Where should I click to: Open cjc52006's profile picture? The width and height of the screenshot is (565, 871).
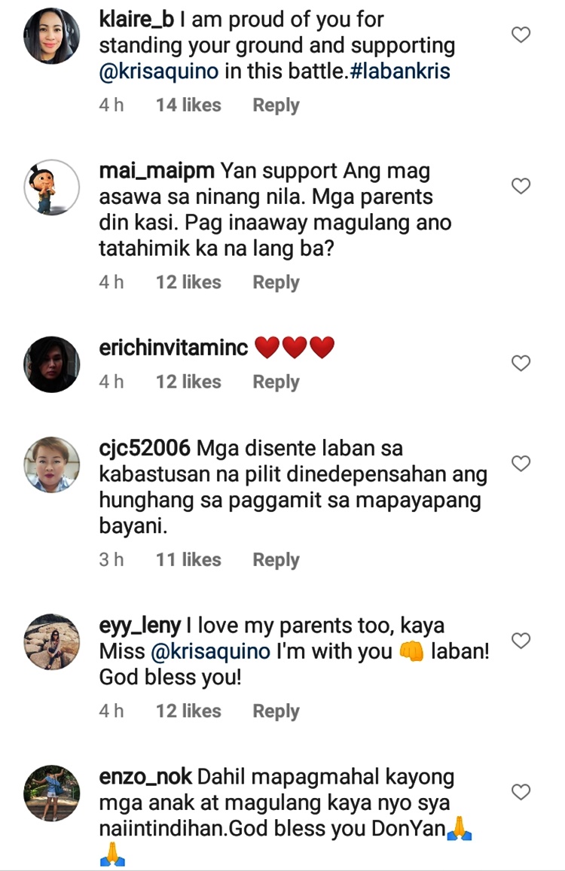click(52, 464)
